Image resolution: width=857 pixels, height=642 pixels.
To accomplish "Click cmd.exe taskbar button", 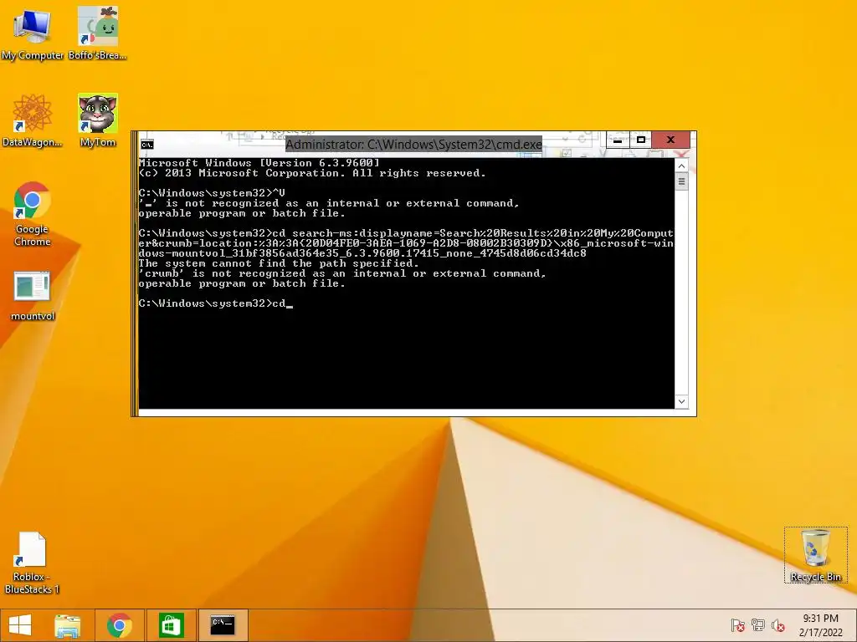I will [223, 625].
